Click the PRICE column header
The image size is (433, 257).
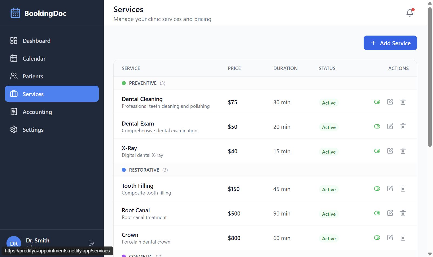(x=234, y=68)
